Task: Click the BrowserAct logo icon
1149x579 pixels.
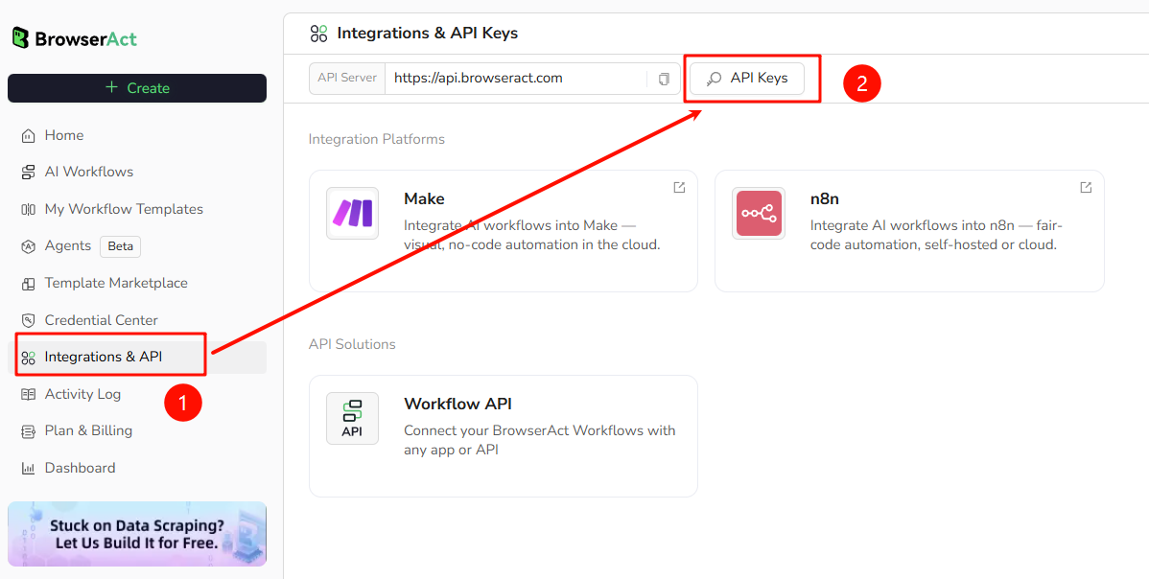Action: 20,38
